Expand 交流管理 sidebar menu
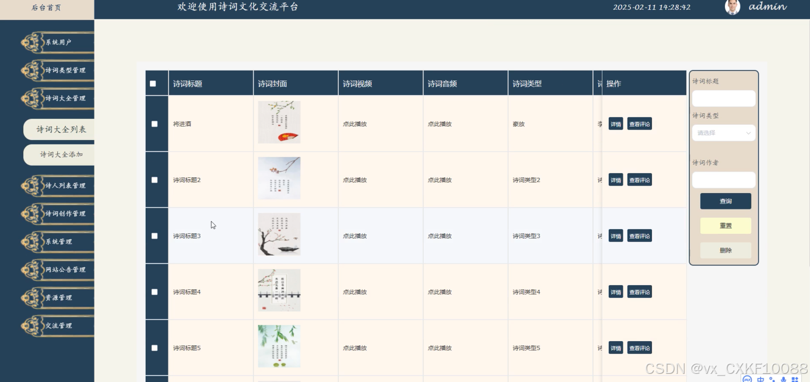Screen dimensions: 810x382 pos(57,325)
